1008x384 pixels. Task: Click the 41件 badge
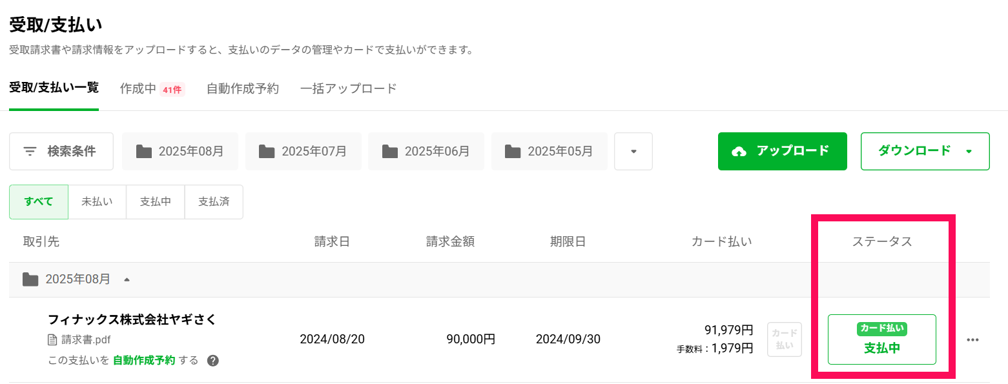coord(172,90)
